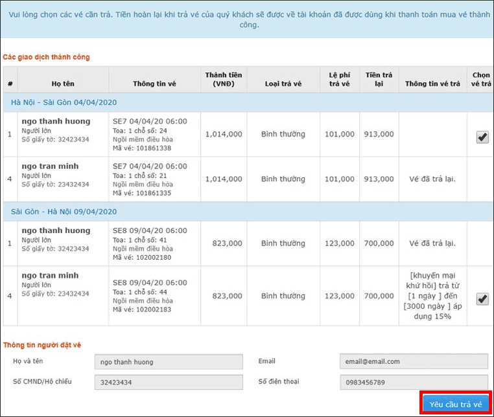494x417 pixels.
Task: Click the 'Số điện thoại' phone field
Action: point(414,382)
